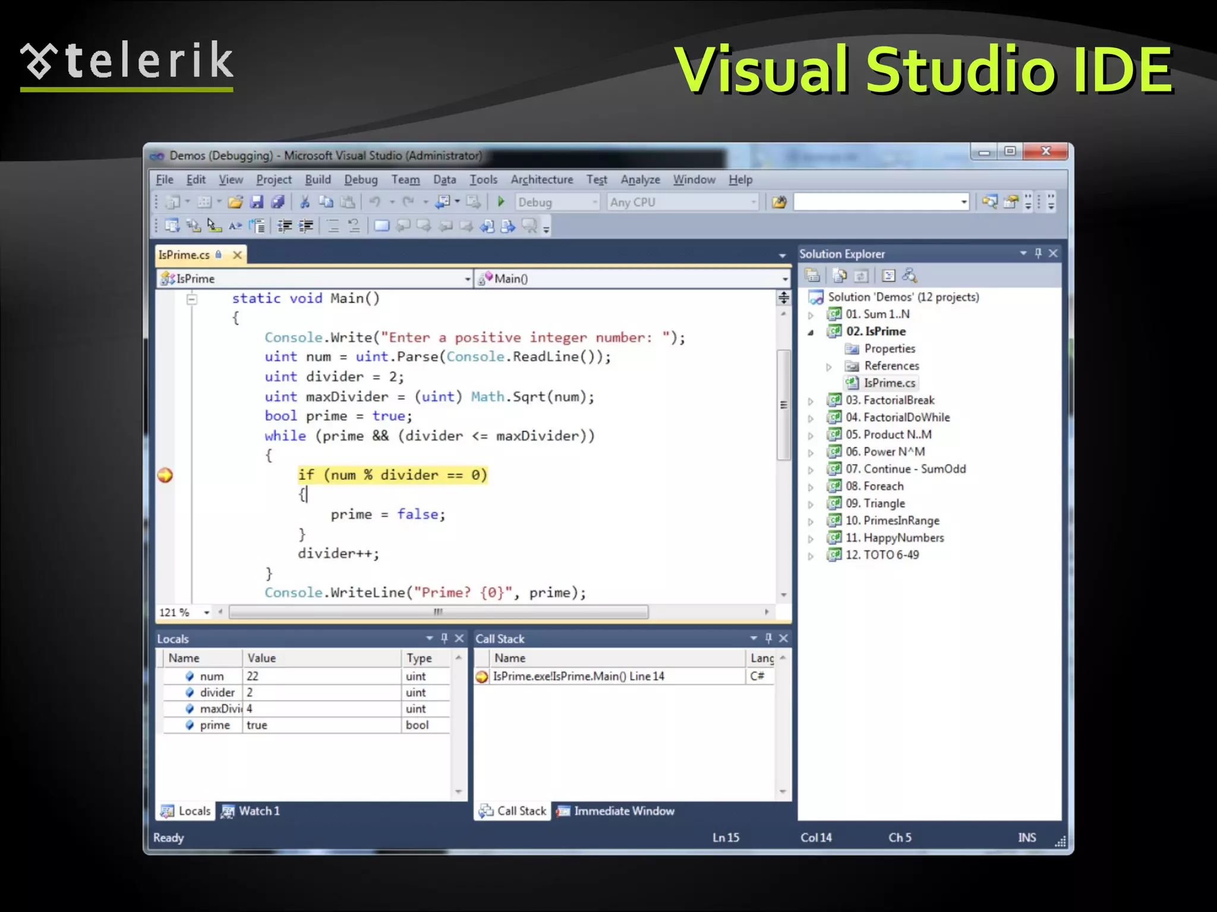Open the Analyze menu
The image size is (1217, 912).
(x=641, y=180)
